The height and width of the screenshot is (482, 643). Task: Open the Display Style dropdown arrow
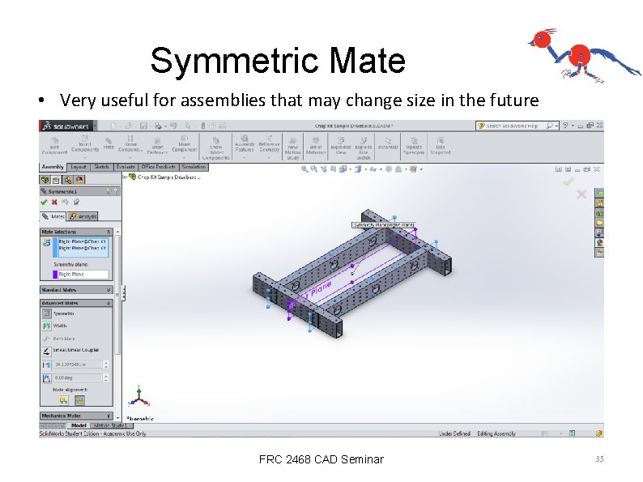tap(366, 169)
